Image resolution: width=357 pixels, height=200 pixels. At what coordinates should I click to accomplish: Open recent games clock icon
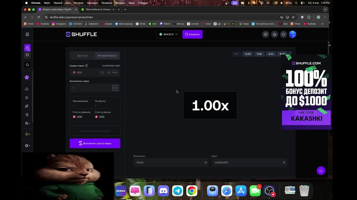pos(27,115)
